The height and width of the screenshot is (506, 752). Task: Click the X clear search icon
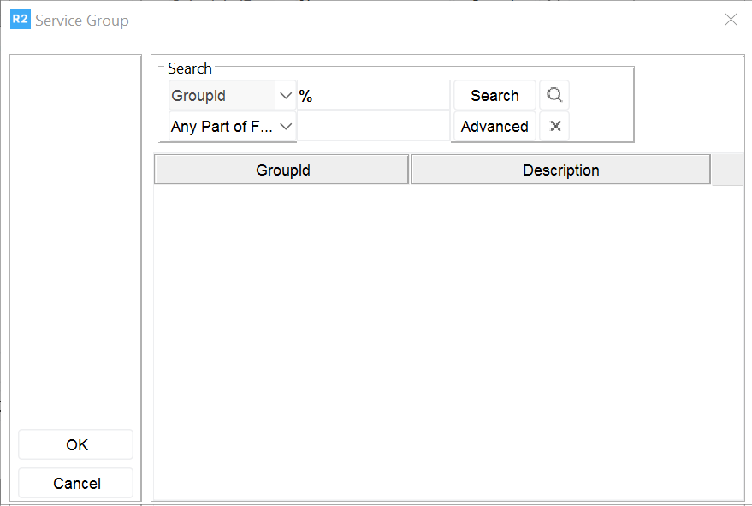point(554,127)
